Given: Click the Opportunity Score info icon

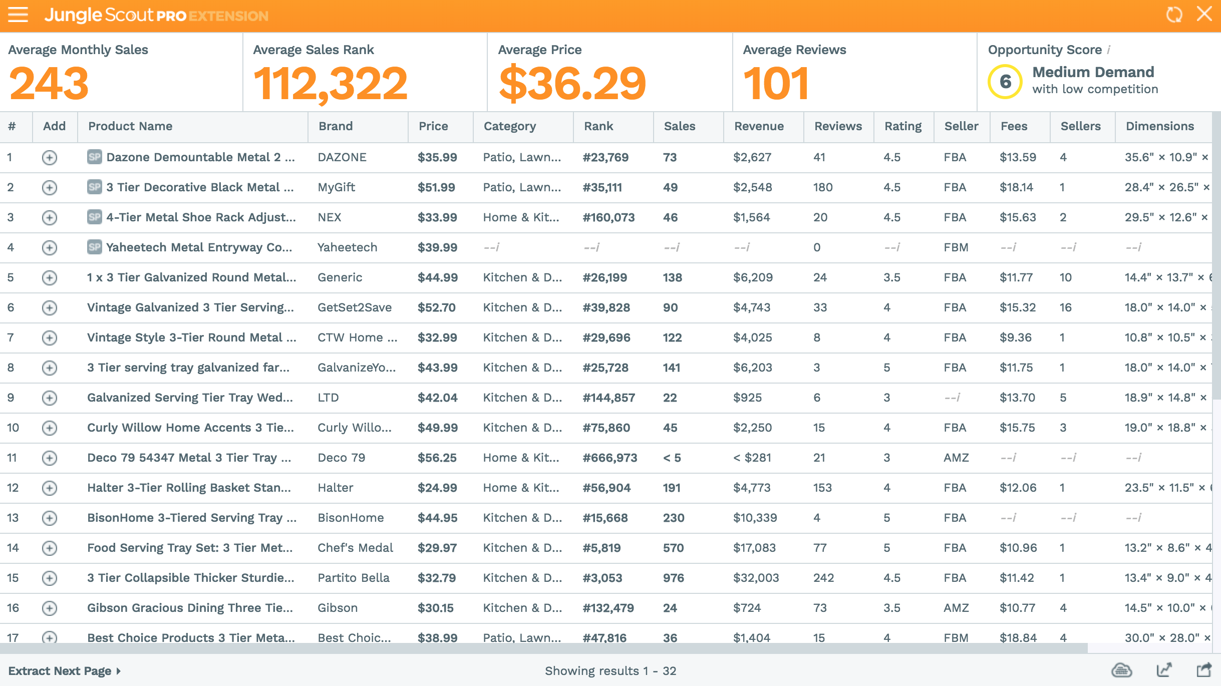Looking at the screenshot, I should click(x=1109, y=50).
